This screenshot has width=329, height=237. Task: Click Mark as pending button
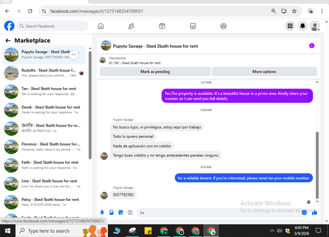click(x=155, y=72)
